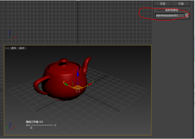Click the diamond width handle at the slider's end

(55, 125)
